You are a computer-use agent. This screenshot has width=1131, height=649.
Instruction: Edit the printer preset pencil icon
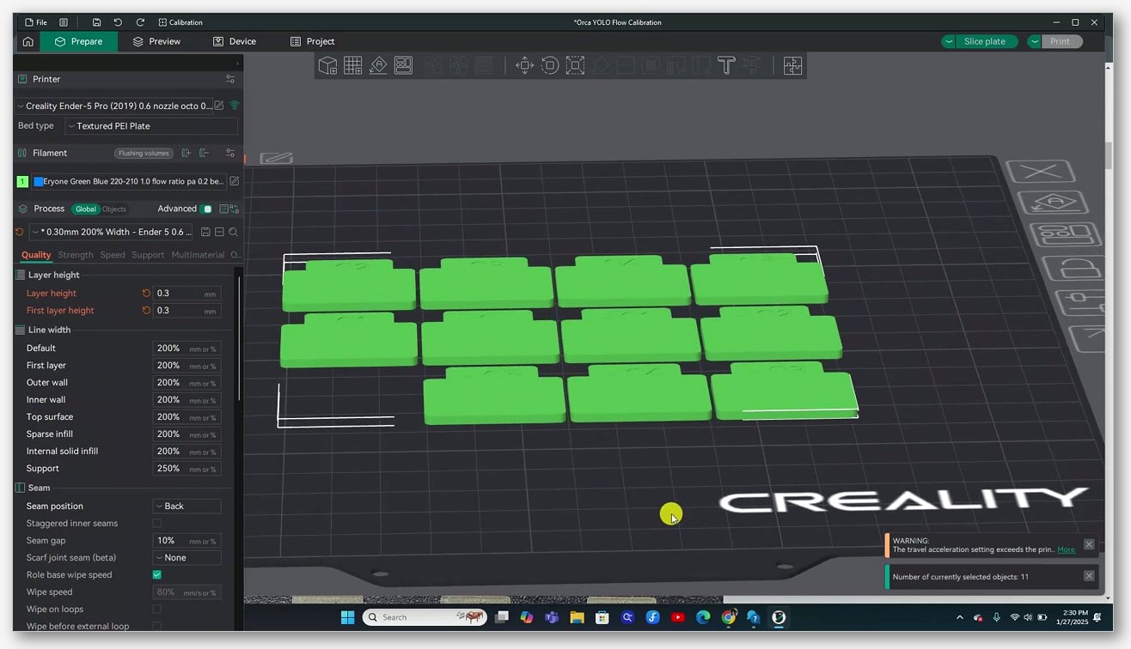pyautogui.click(x=219, y=106)
